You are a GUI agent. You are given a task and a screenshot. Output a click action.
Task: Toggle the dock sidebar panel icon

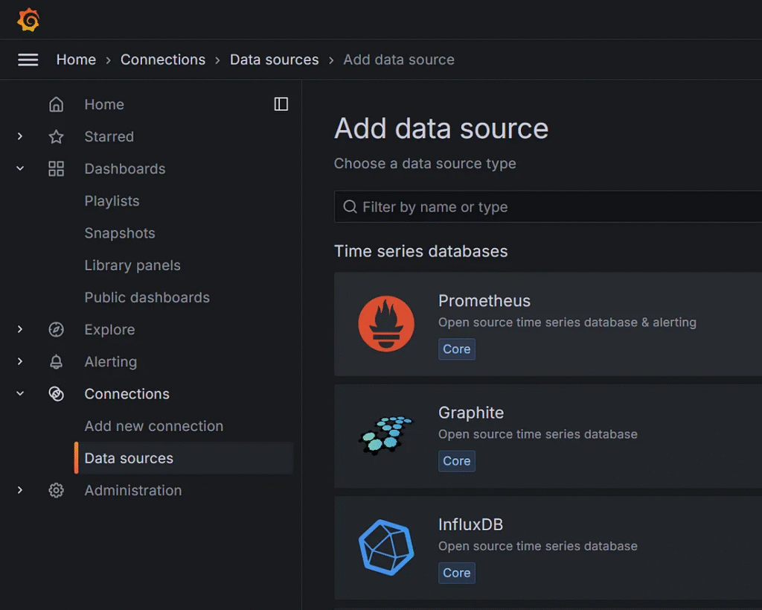pyautogui.click(x=281, y=104)
